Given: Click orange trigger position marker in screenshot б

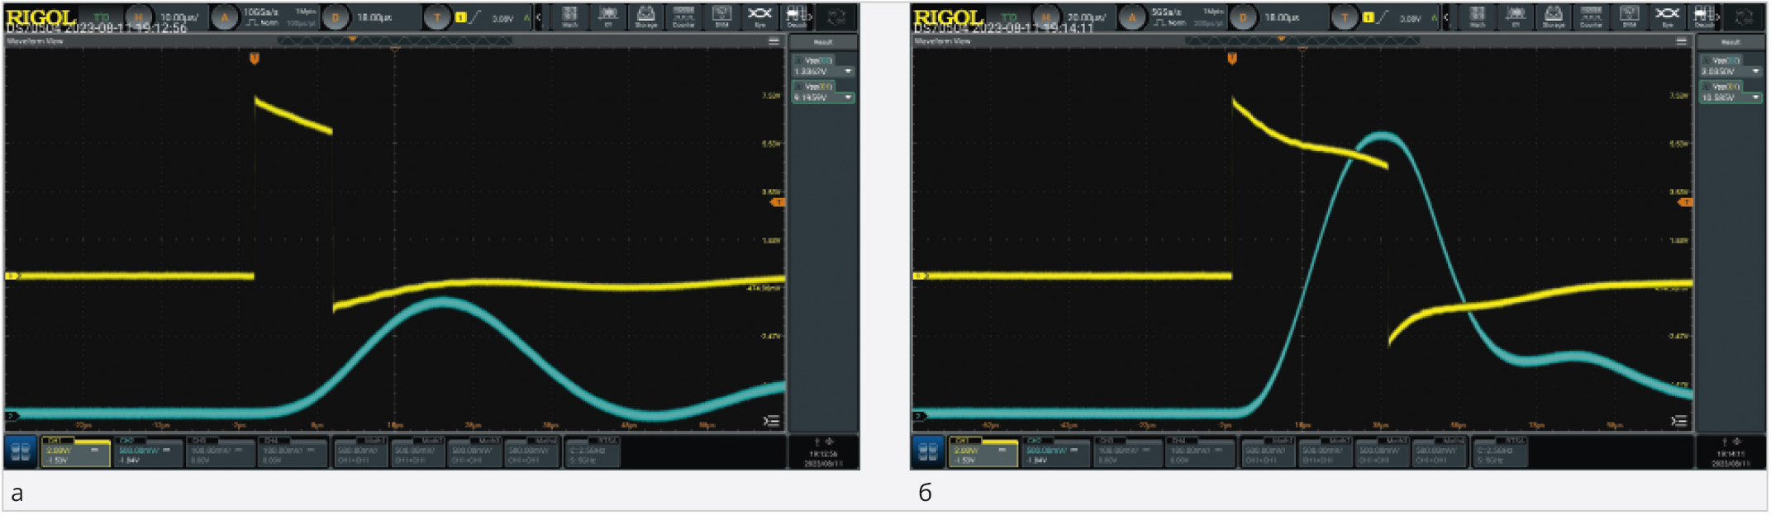Looking at the screenshot, I should coord(1232,59).
